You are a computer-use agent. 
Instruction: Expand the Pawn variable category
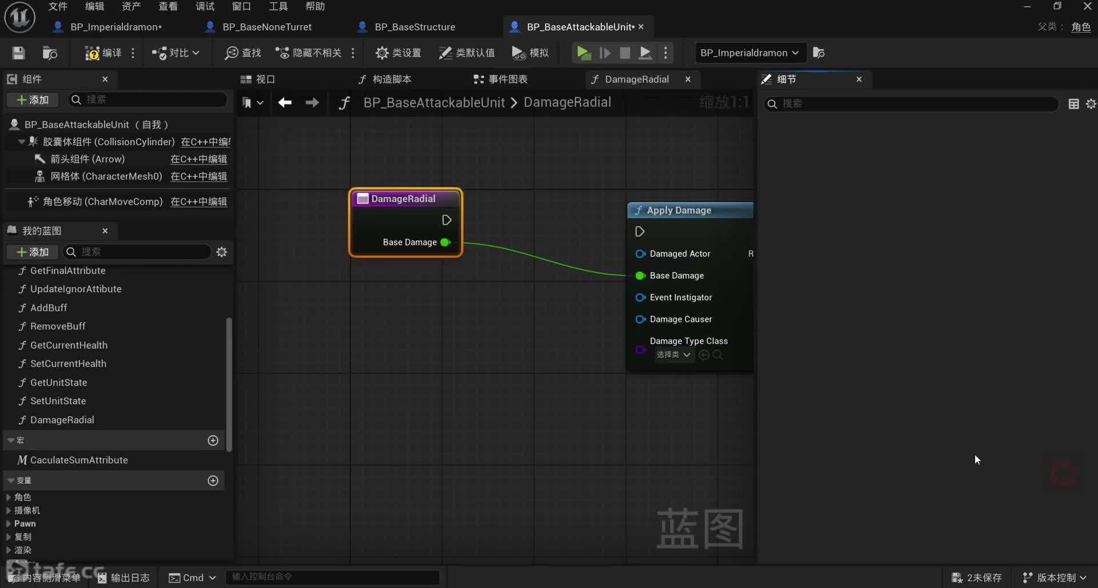tap(9, 524)
